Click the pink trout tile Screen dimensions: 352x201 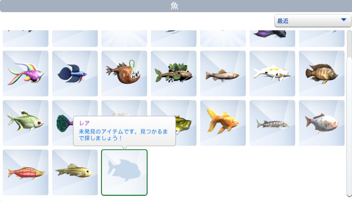(x=223, y=74)
